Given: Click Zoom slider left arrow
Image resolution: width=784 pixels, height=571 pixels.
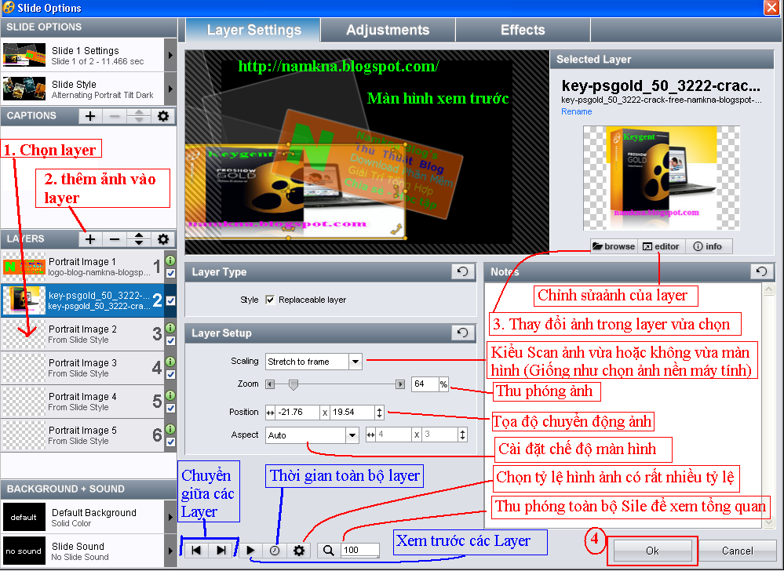Looking at the screenshot, I should (x=270, y=384).
